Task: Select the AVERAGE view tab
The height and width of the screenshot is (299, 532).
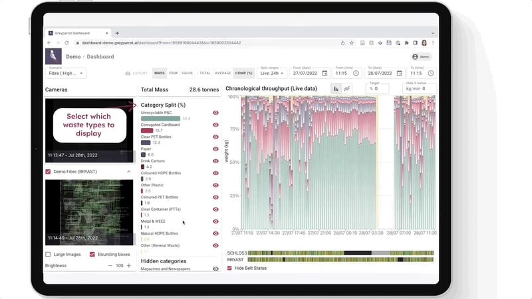Action: [x=223, y=73]
